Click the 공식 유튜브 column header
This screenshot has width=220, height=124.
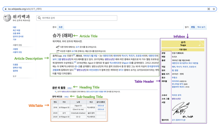pyautogui.click(x=101, y=102)
